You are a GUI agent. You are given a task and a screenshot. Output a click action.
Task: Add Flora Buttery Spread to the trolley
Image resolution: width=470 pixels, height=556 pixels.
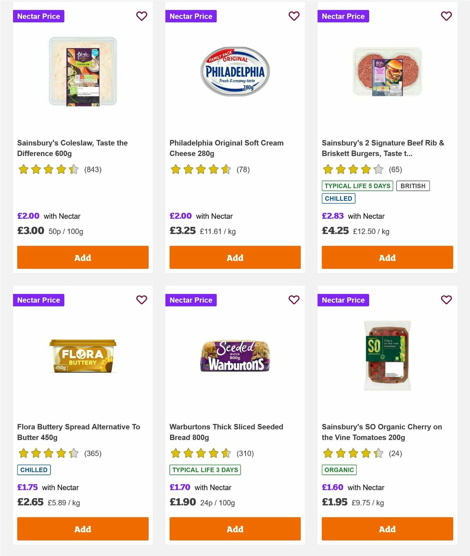point(82,529)
